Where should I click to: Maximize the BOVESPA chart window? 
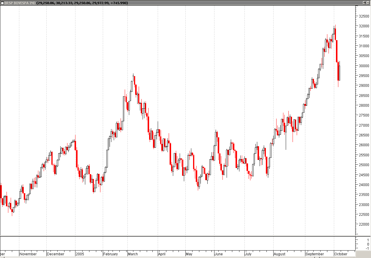point(364,3)
